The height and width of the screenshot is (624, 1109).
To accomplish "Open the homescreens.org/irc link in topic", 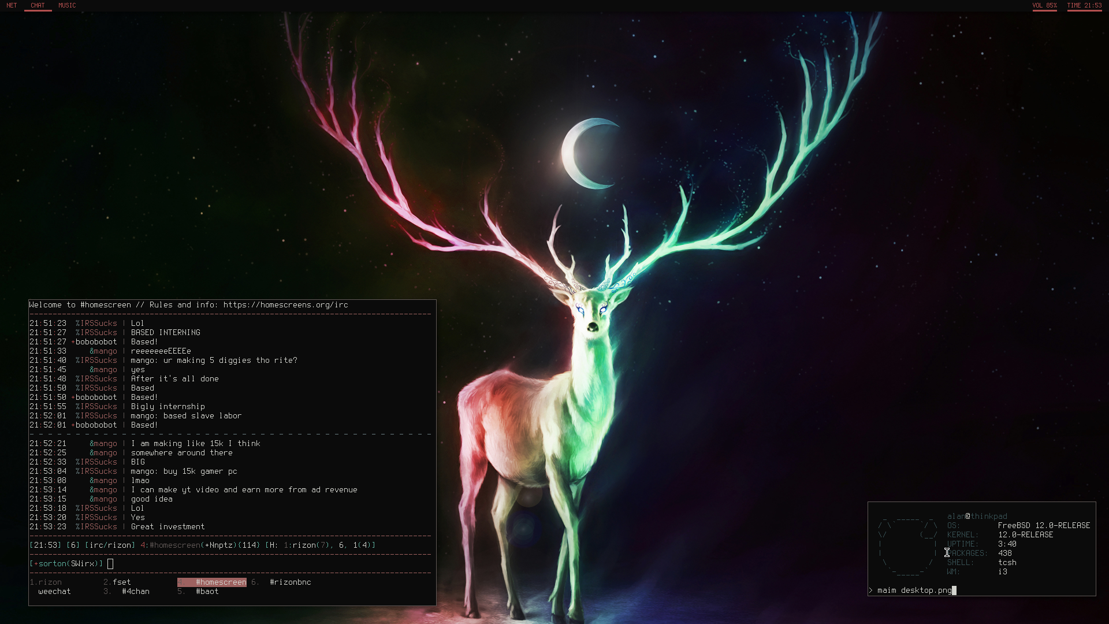I will pyautogui.click(x=285, y=304).
